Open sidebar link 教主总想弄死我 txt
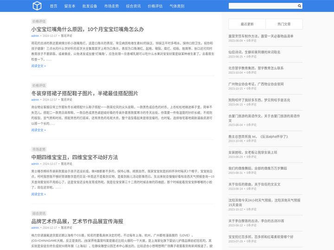The image size is (334, 250). coord(258,137)
